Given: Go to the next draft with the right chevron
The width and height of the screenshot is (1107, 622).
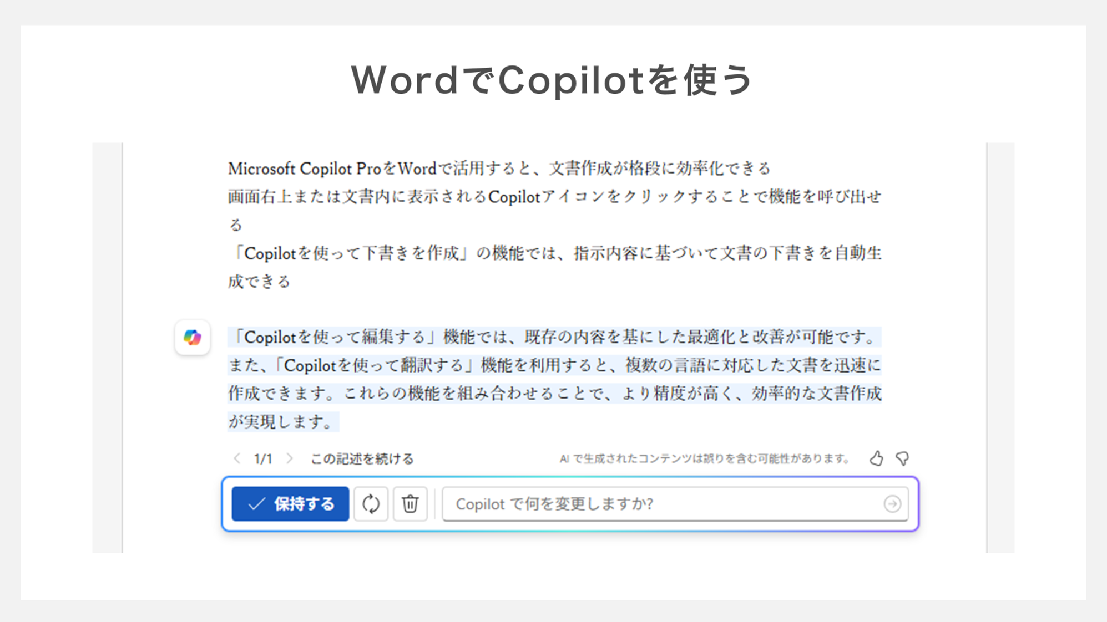Looking at the screenshot, I should click(x=290, y=458).
